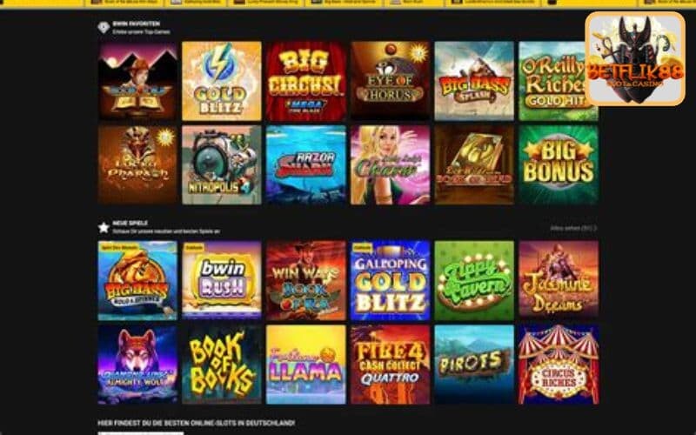The height and width of the screenshot is (435, 696).
Task: Open the Razor Shark slot game
Action: (306, 164)
